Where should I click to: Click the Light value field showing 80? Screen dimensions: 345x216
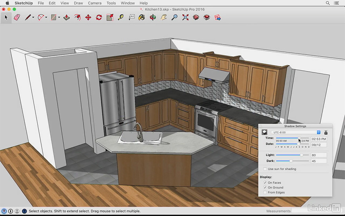pos(319,155)
